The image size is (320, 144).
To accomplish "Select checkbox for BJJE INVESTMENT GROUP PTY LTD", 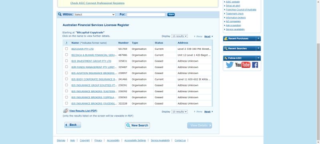I will coord(66,61).
